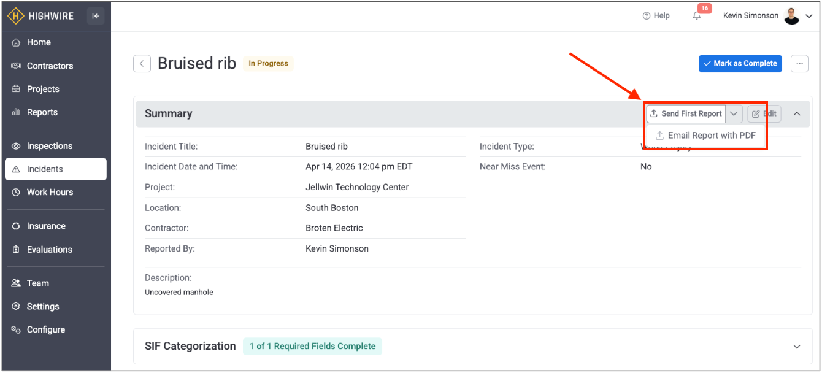Open Work Hours from the sidebar

point(49,192)
